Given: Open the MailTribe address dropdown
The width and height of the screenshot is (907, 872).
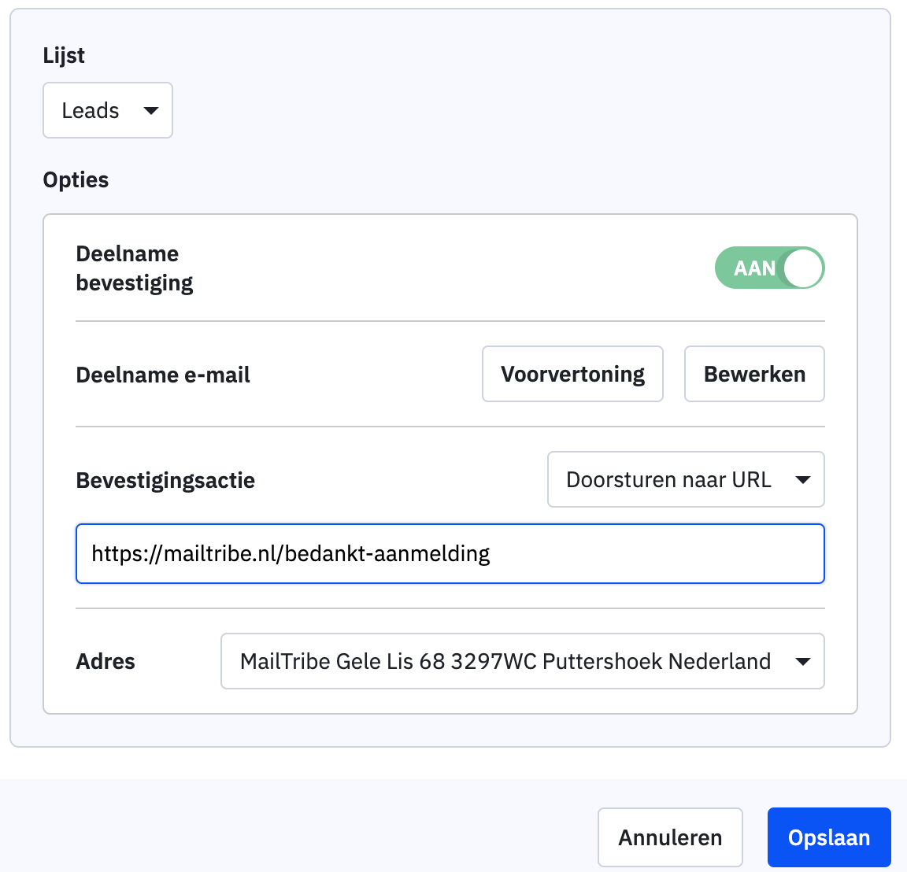Looking at the screenshot, I should 522,661.
